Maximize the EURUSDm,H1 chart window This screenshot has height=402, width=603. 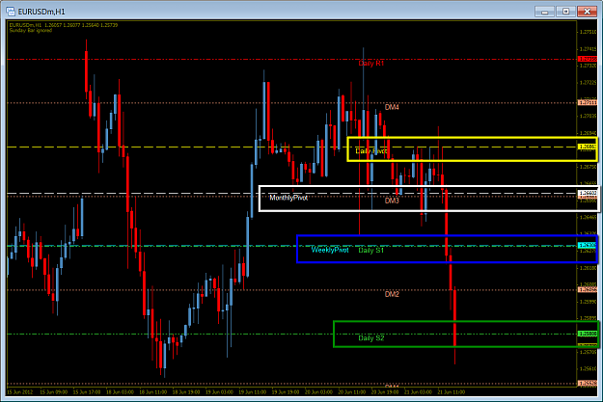click(x=565, y=12)
